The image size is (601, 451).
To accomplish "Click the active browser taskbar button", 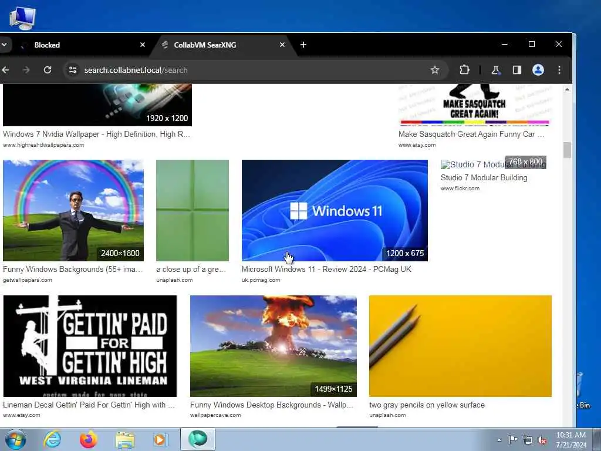I will coord(198,439).
